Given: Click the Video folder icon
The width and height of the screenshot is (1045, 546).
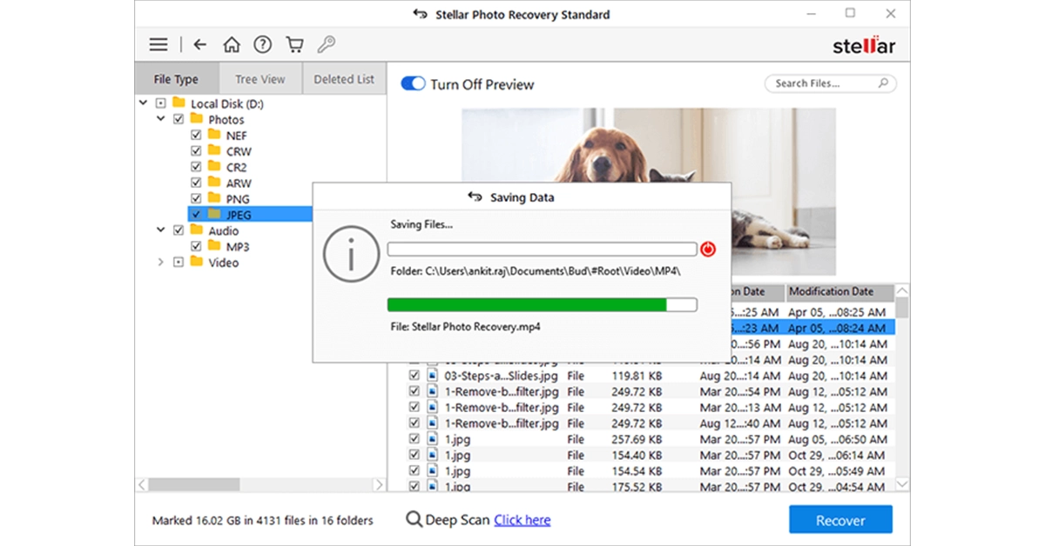Looking at the screenshot, I should click(197, 262).
